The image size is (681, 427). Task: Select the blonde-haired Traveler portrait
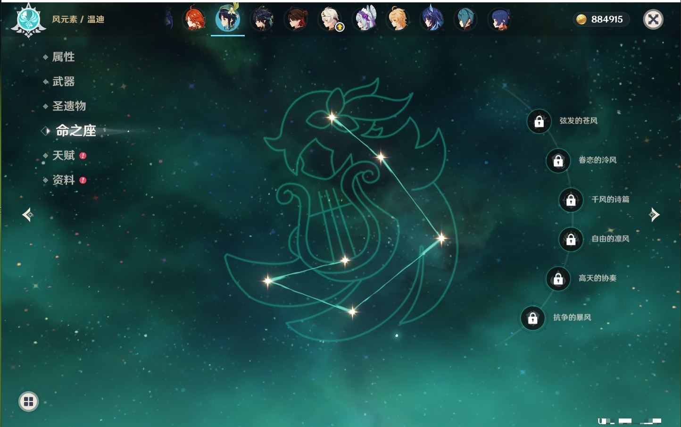click(398, 19)
